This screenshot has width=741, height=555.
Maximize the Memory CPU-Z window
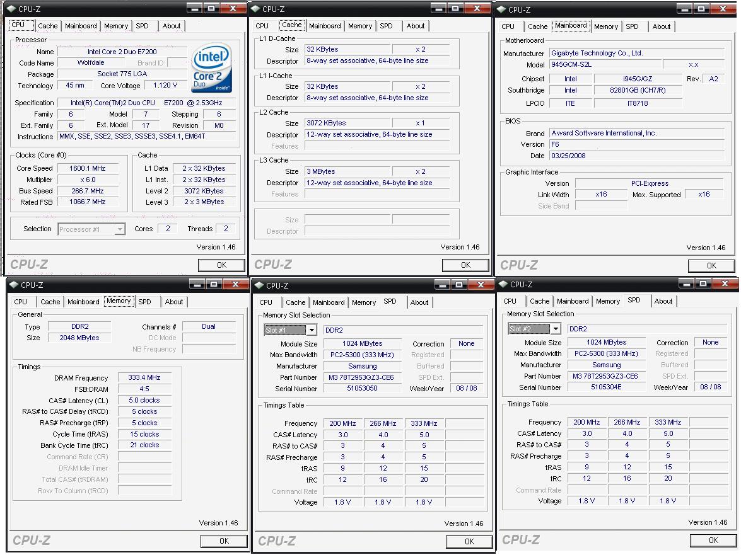(x=214, y=284)
